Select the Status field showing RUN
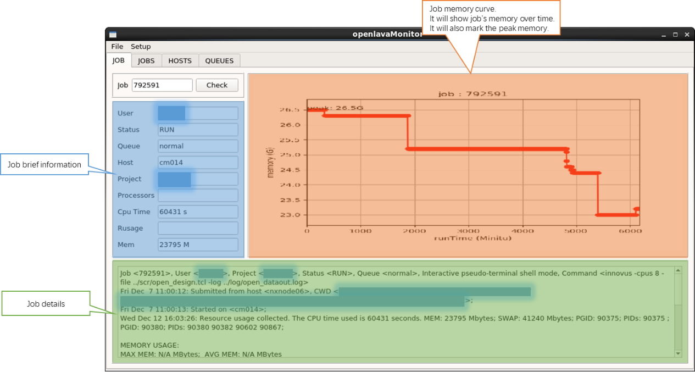Viewport: 695px width, 372px height. (x=198, y=130)
